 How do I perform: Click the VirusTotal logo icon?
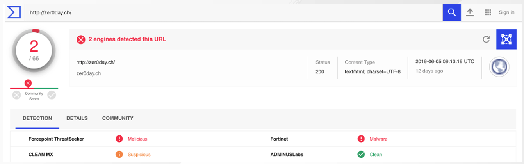pyautogui.click(x=13, y=12)
